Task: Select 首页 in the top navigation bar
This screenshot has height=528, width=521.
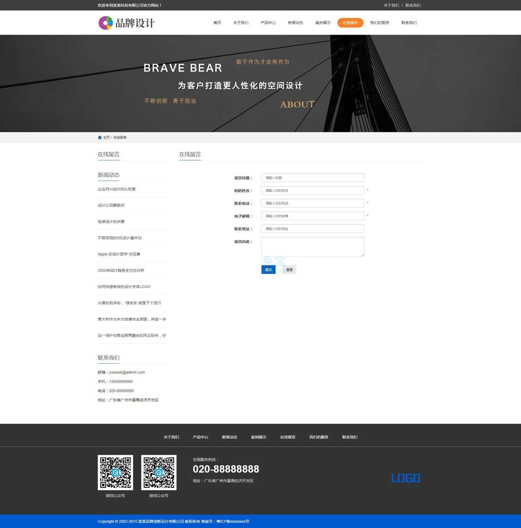Action: (x=217, y=23)
